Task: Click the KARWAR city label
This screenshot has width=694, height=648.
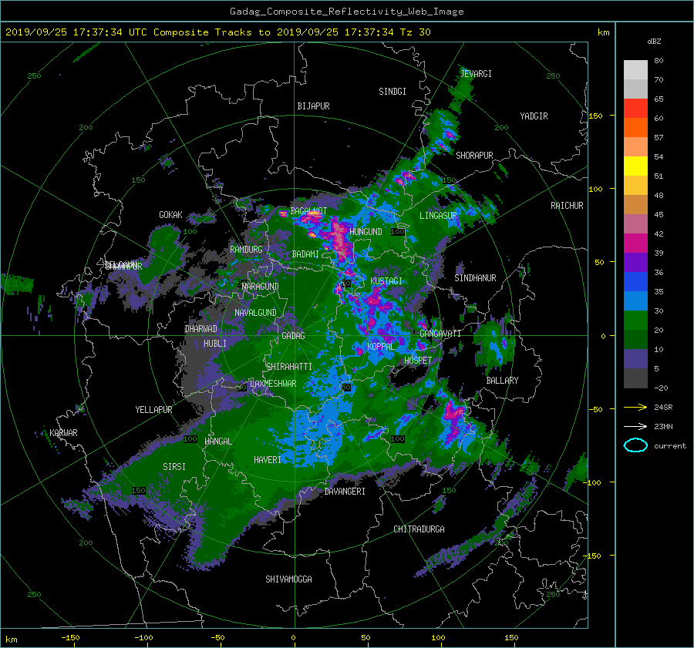Action: point(63,433)
